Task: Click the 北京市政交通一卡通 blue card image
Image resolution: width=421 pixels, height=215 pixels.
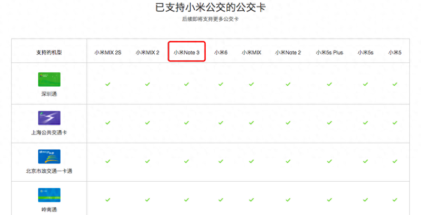Action: tap(49, 157)
